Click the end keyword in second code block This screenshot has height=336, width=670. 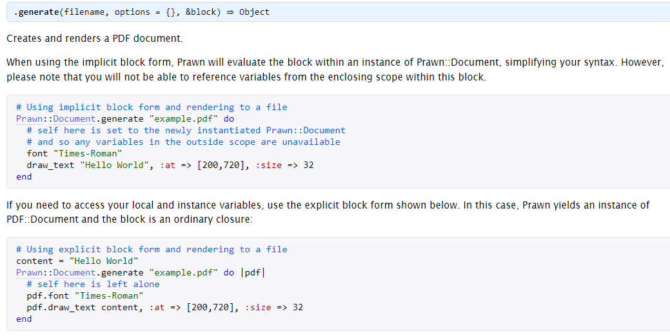pyautogui.click(x=24, y=319)
